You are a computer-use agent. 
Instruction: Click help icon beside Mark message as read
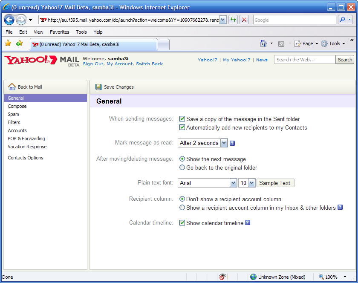click(232, 143)
